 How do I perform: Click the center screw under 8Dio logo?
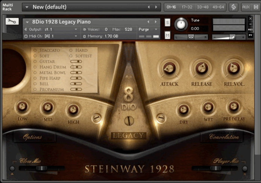point(129,121)
